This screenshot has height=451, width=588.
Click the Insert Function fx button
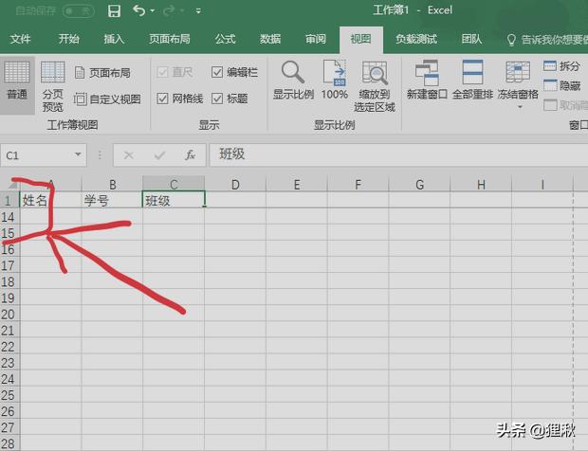tap(190, 154)
